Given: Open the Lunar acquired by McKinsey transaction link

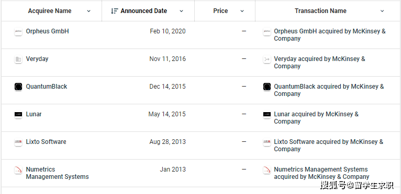Looking at the screenshot, I should click(316, 118).
